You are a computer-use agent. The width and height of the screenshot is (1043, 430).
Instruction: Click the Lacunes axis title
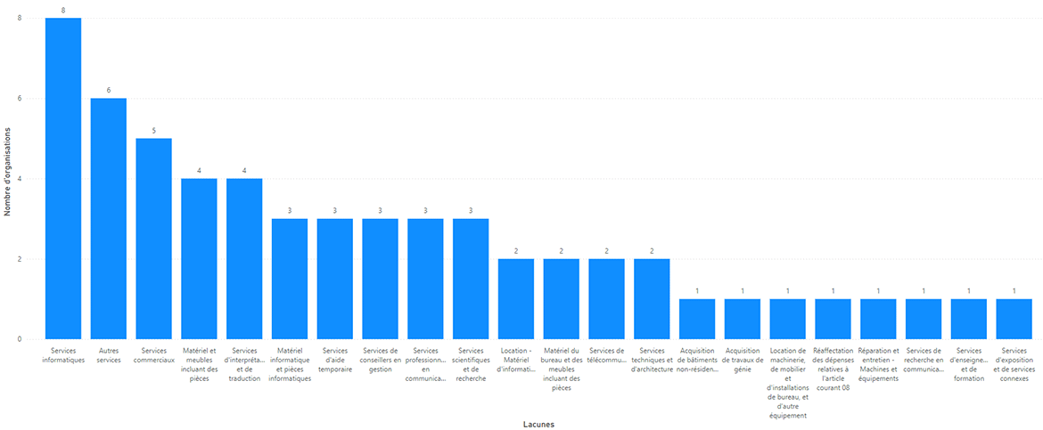[x=538, y=424]
